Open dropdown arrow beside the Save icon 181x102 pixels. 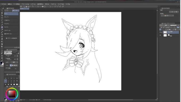(30, 6)
